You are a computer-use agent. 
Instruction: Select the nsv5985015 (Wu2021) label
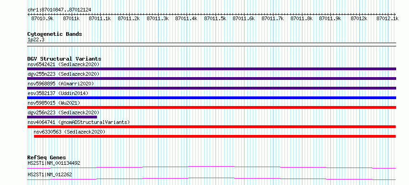[x=53, y=103]
